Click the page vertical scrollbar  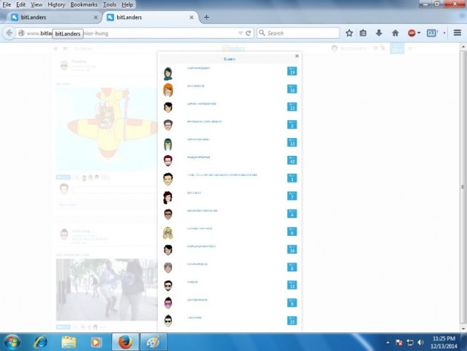(463, 187)
